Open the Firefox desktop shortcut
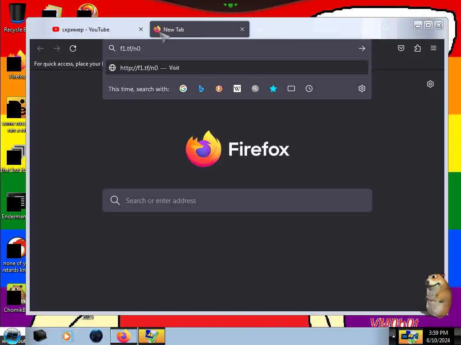461x345 pixels. [15, 65]
